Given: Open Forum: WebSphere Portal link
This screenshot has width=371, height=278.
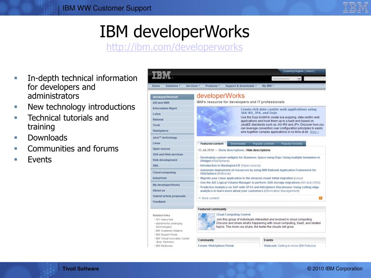Looking at the screenshot, I should point(216,246).
